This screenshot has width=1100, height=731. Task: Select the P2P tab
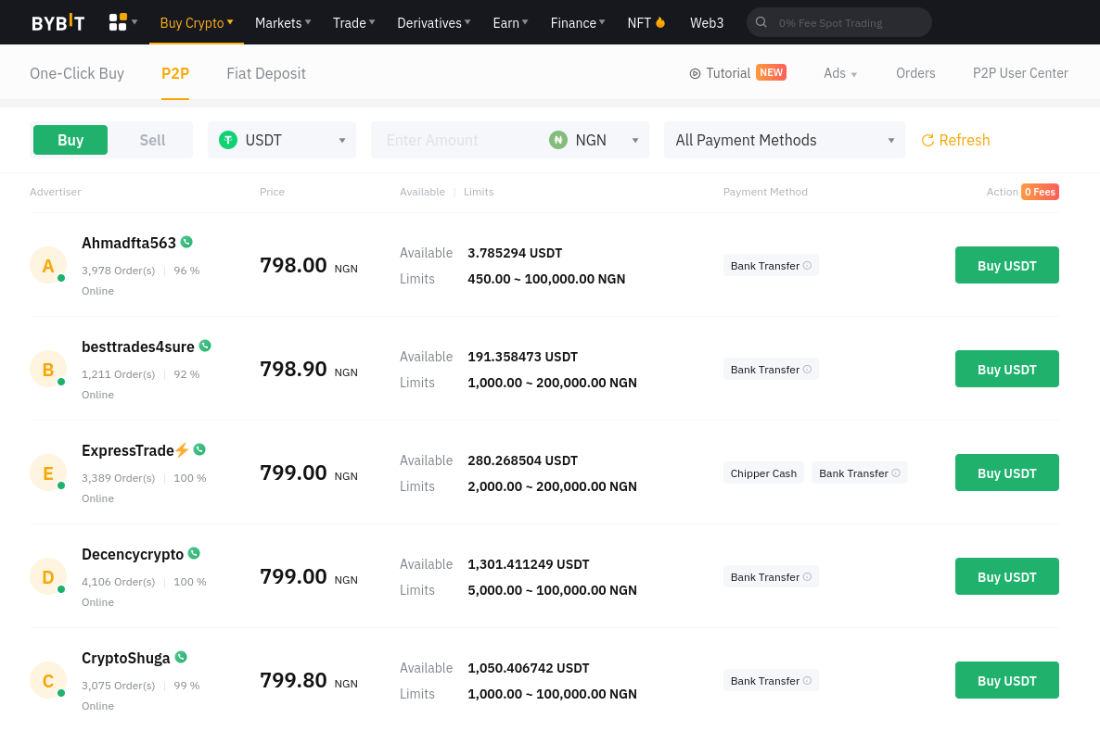175,73
